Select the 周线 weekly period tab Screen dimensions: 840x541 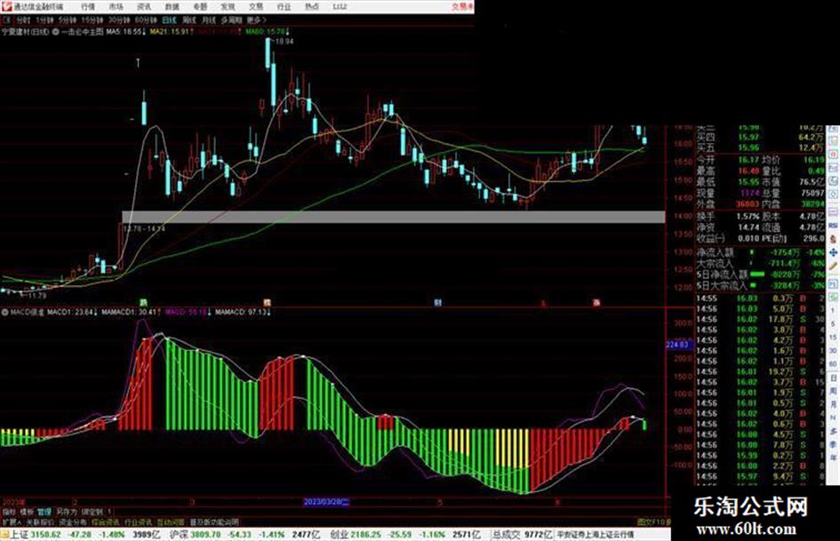(x=189, y=20)
